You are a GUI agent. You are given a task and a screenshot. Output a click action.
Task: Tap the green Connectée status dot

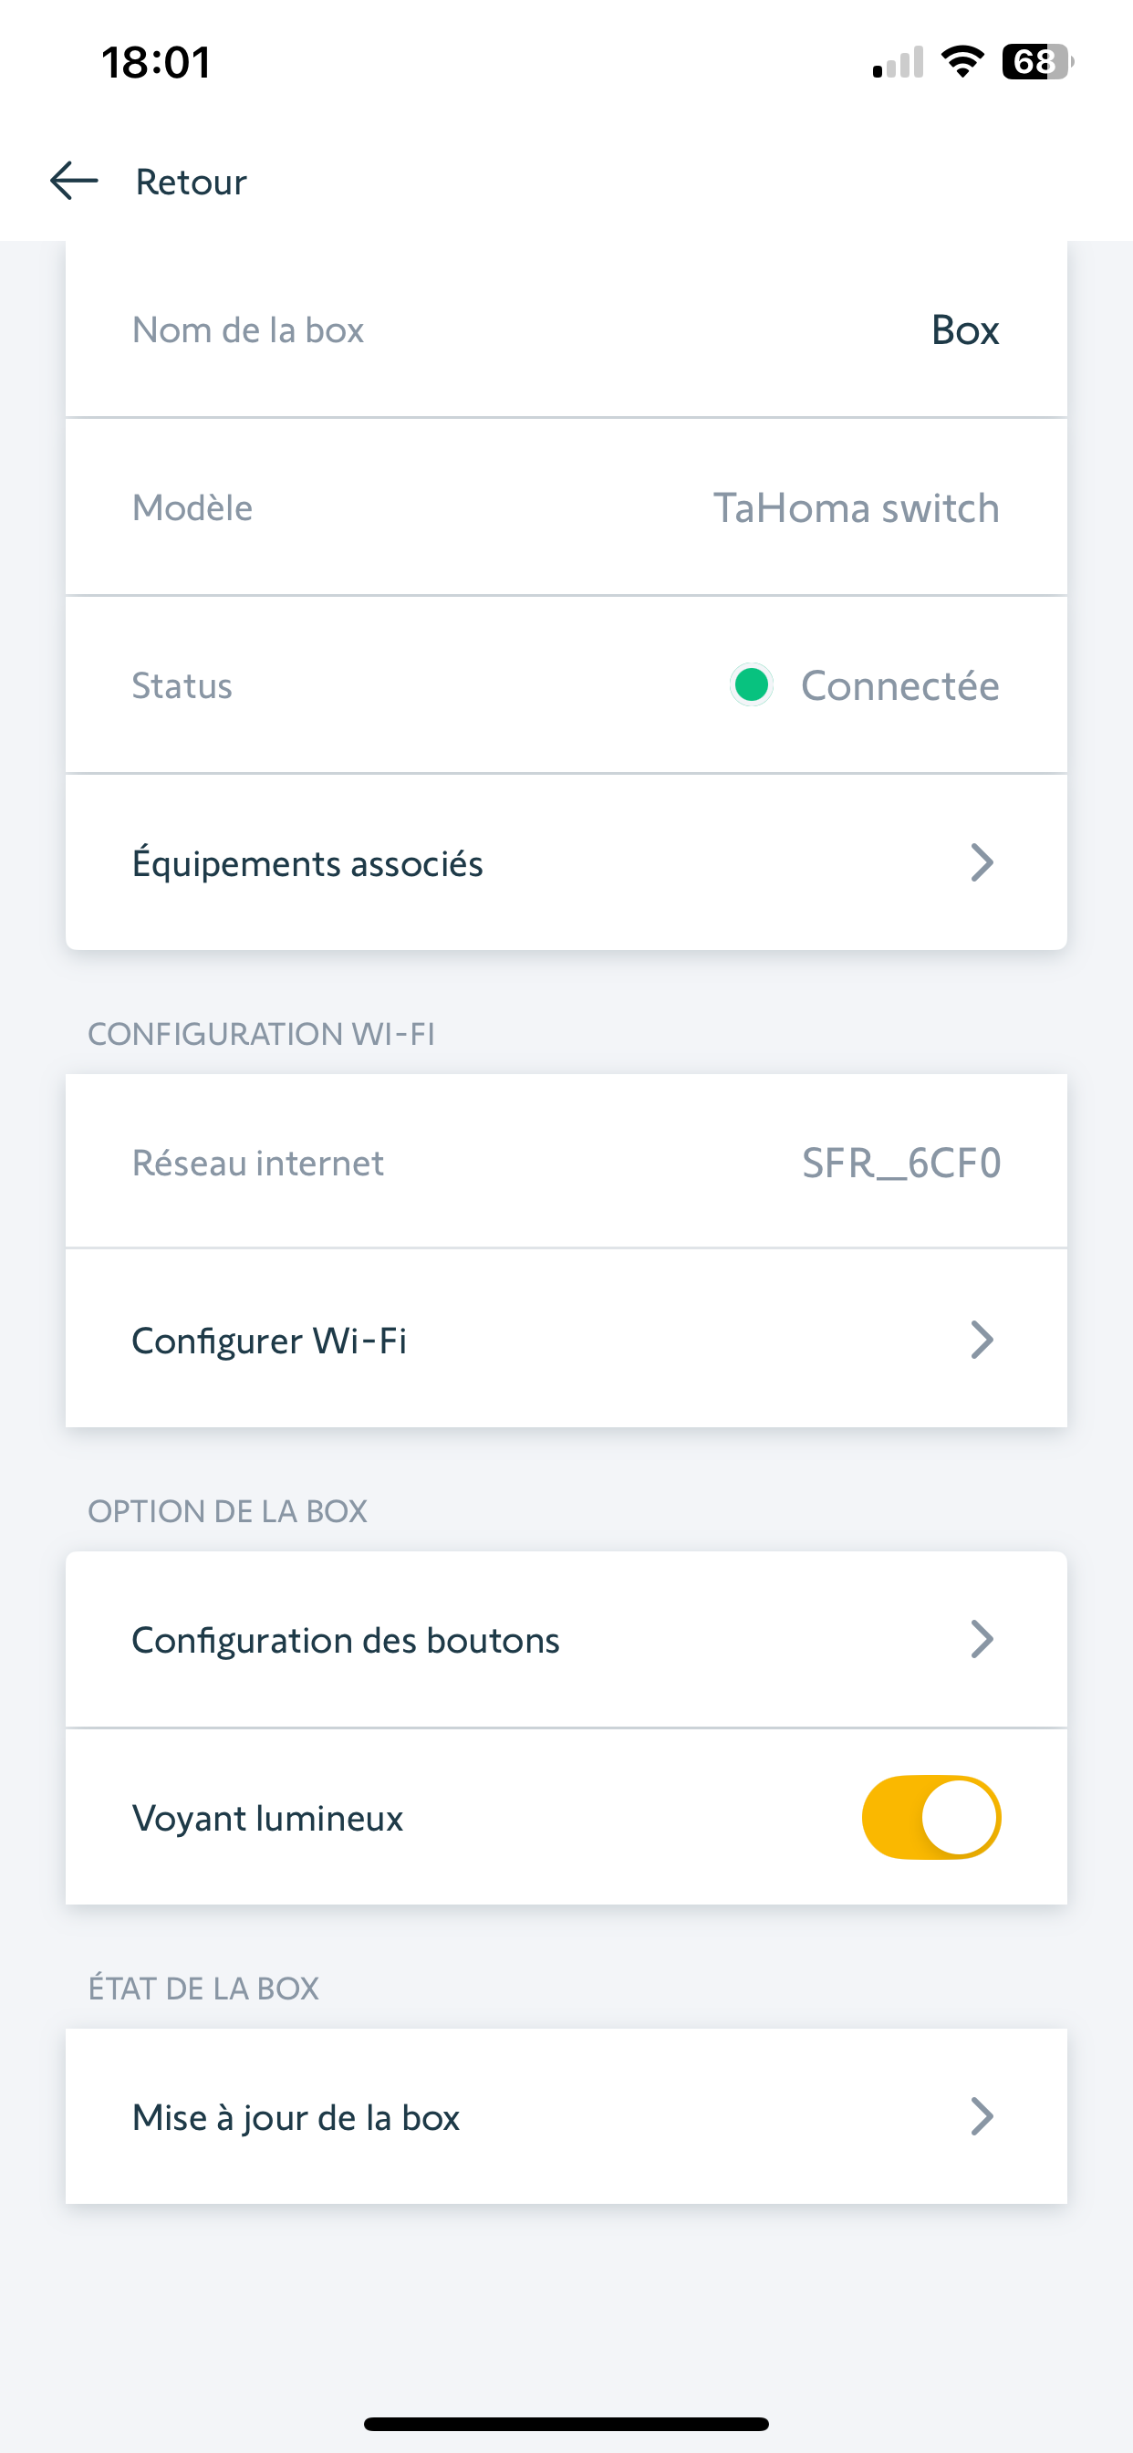click(751, 684)
